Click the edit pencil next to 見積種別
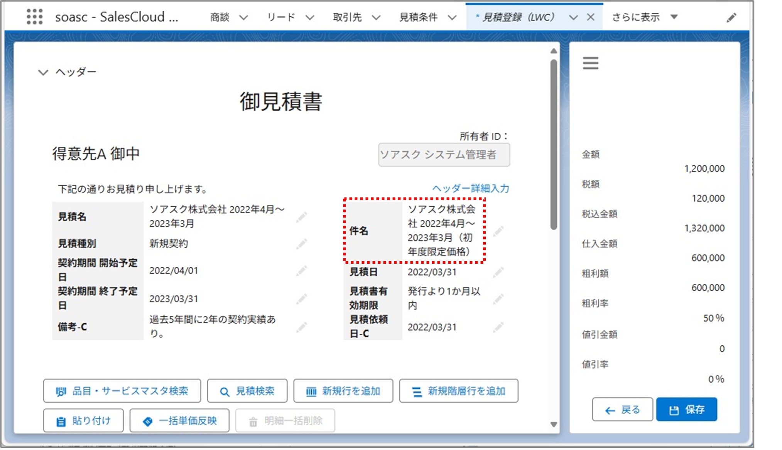This screenshot has height=450, width=782. (x=302, y=243)
